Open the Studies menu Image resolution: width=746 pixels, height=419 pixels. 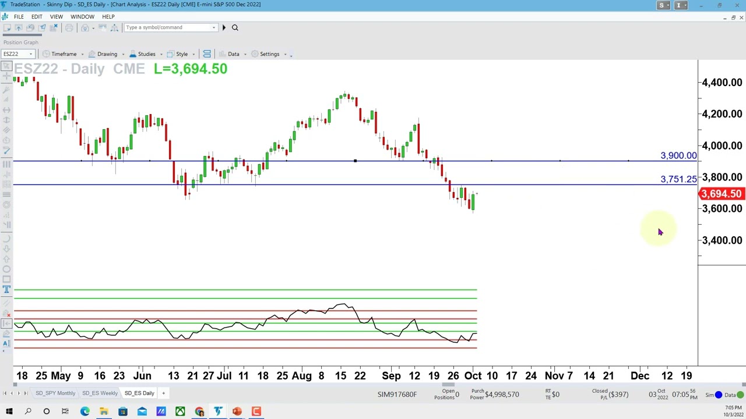pos(142,54)
